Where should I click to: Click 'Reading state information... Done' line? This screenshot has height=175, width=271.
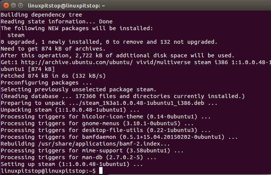coord(57,21)
